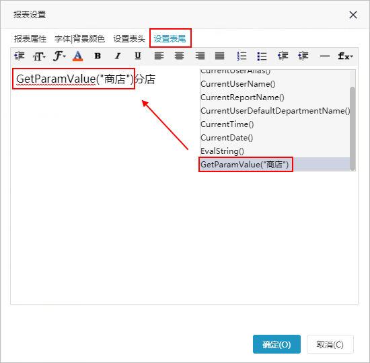
Task: Align text to the right
Action: (x=200, y=56)
